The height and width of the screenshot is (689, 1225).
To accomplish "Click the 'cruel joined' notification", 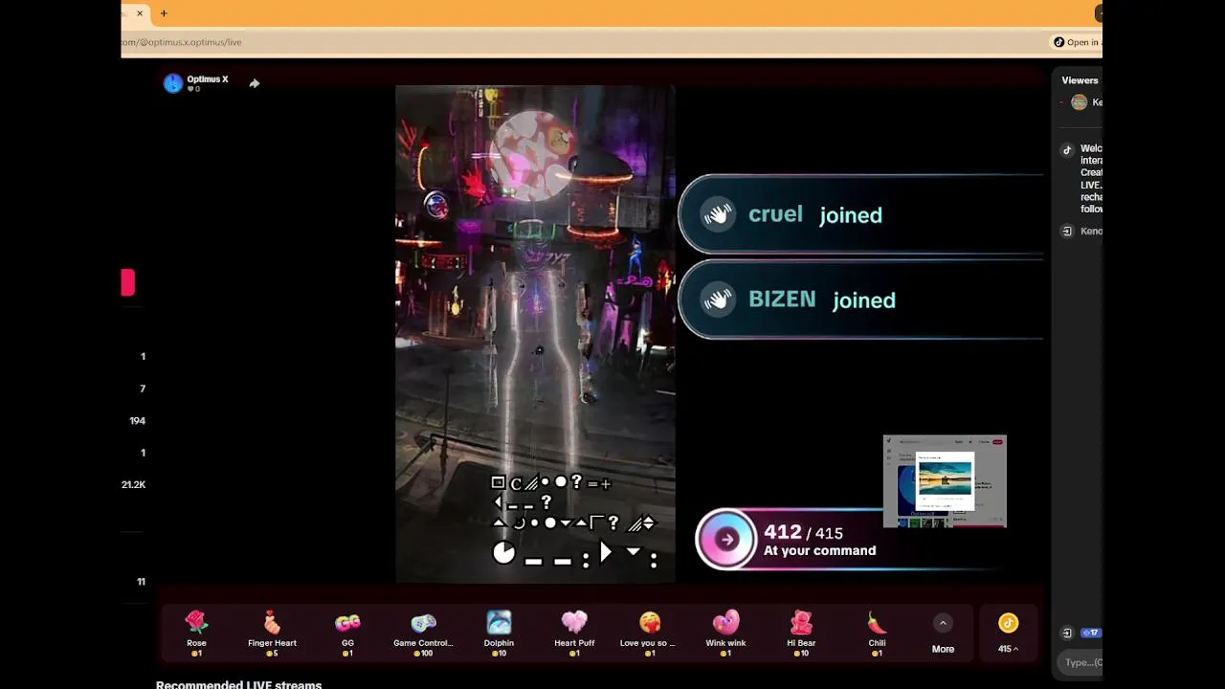I will [x=860, y=214].
